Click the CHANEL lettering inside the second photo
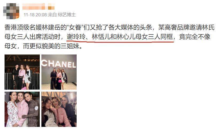This screenshot has height=129, width=219. click(59, 64)
